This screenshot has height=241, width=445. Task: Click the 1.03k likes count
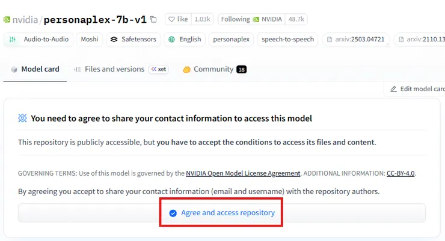(x=202, y=19)
